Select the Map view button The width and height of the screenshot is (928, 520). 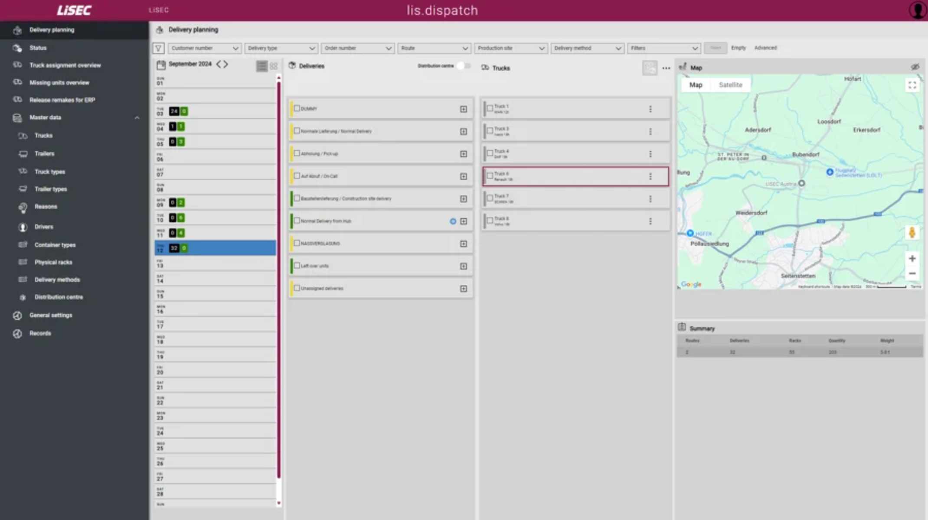point(696,85)
